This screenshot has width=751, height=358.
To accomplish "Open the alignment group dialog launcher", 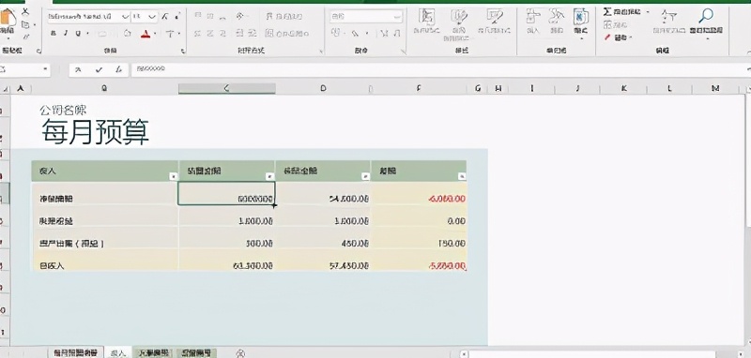I will coord(321,51).
